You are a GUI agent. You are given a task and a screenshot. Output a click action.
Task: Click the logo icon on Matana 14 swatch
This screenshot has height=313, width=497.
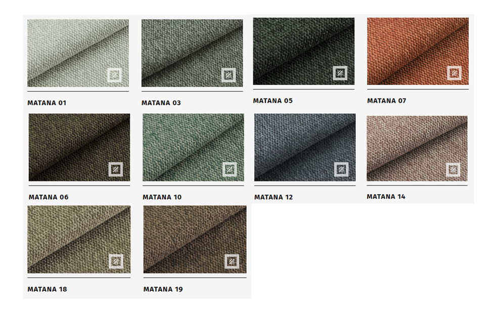[453, 170]
